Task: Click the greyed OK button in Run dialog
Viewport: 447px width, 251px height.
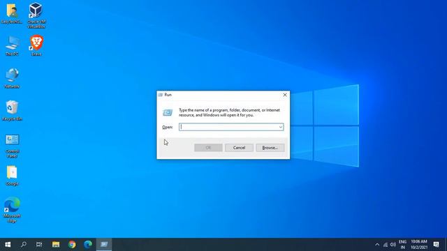Action: point(208,148)
